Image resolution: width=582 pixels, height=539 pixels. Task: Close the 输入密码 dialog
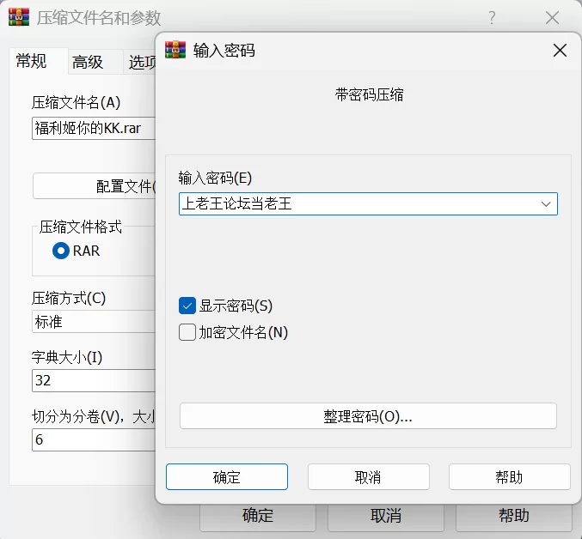pos(560,51)
